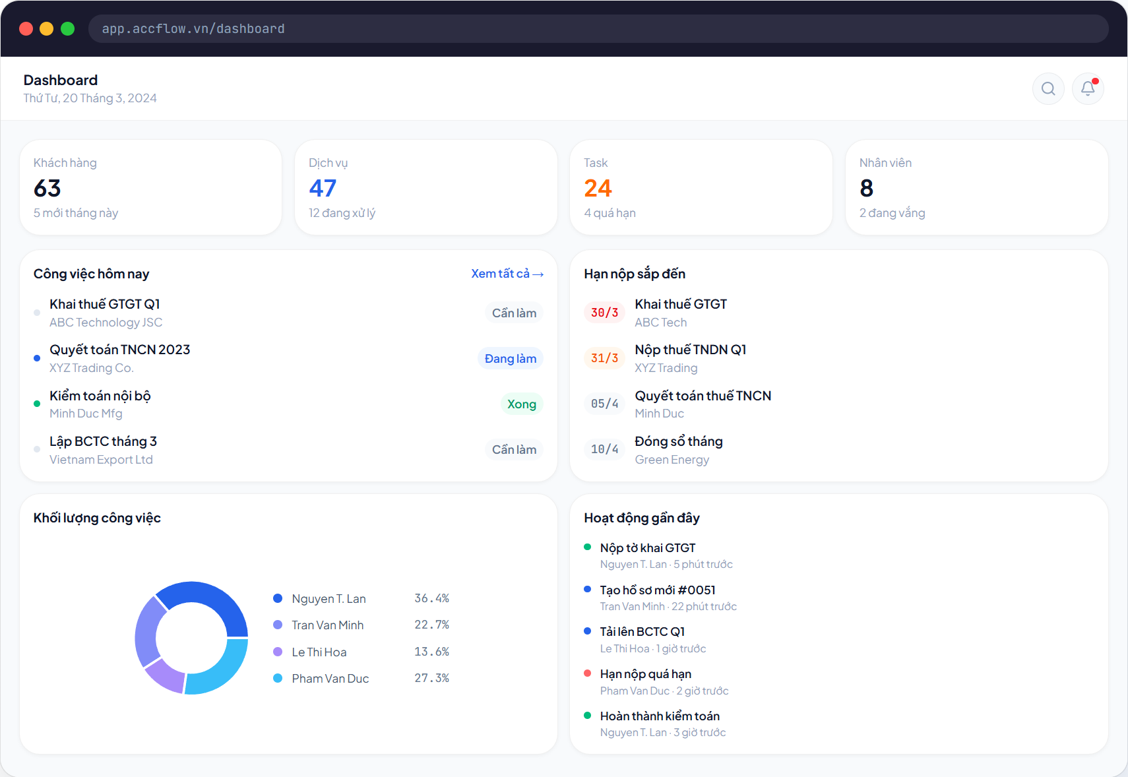Screen dimensions: 1128x777
Task: Click blue status dot of 'Quyết toán TNCN 2023'
Action: point(37,358)
